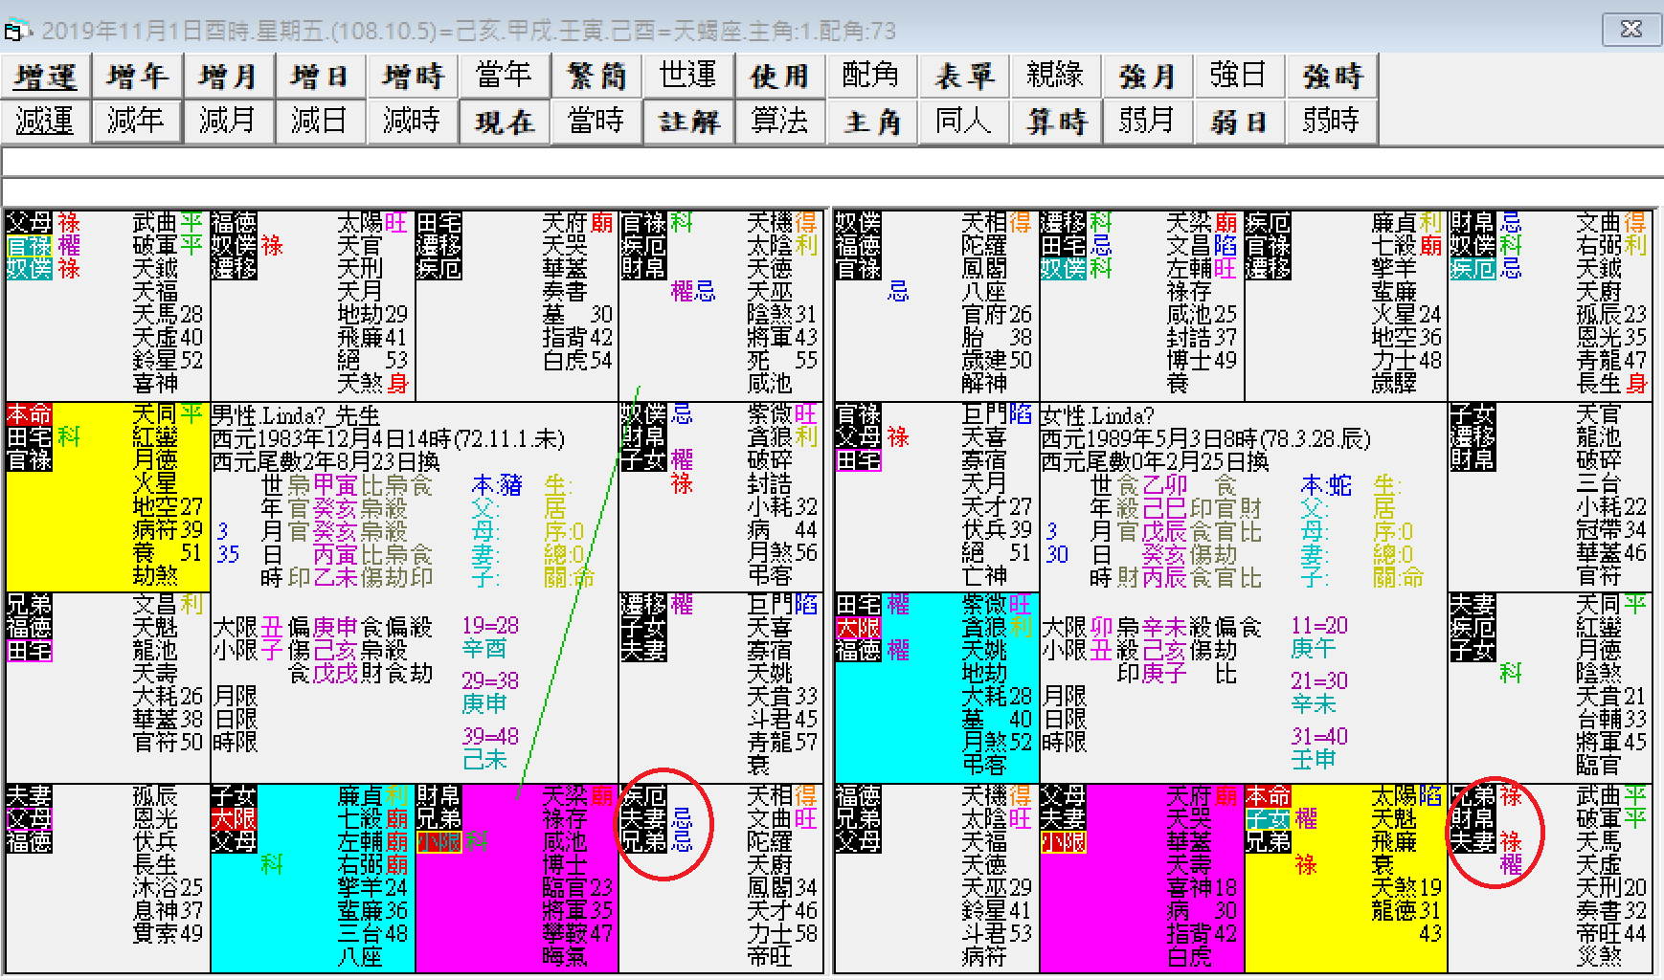Viewport: 1664px width, 980px height.
Task: Select 世運 world fortune view
Action: (x=688, y=77)
